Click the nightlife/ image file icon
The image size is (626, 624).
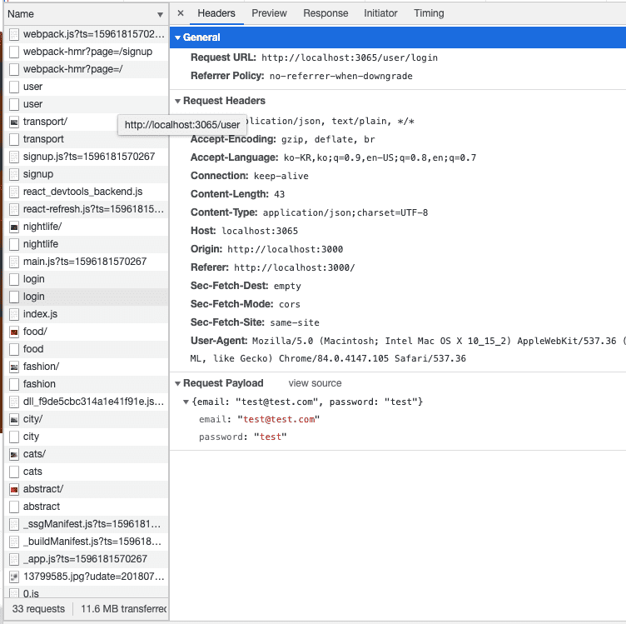(x=14, y=227)
